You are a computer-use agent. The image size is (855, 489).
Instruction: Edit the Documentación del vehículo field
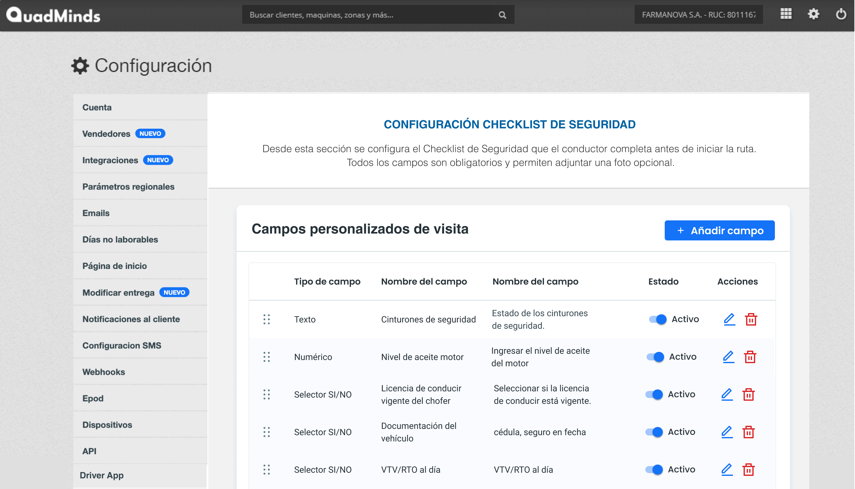pos(727,432)
